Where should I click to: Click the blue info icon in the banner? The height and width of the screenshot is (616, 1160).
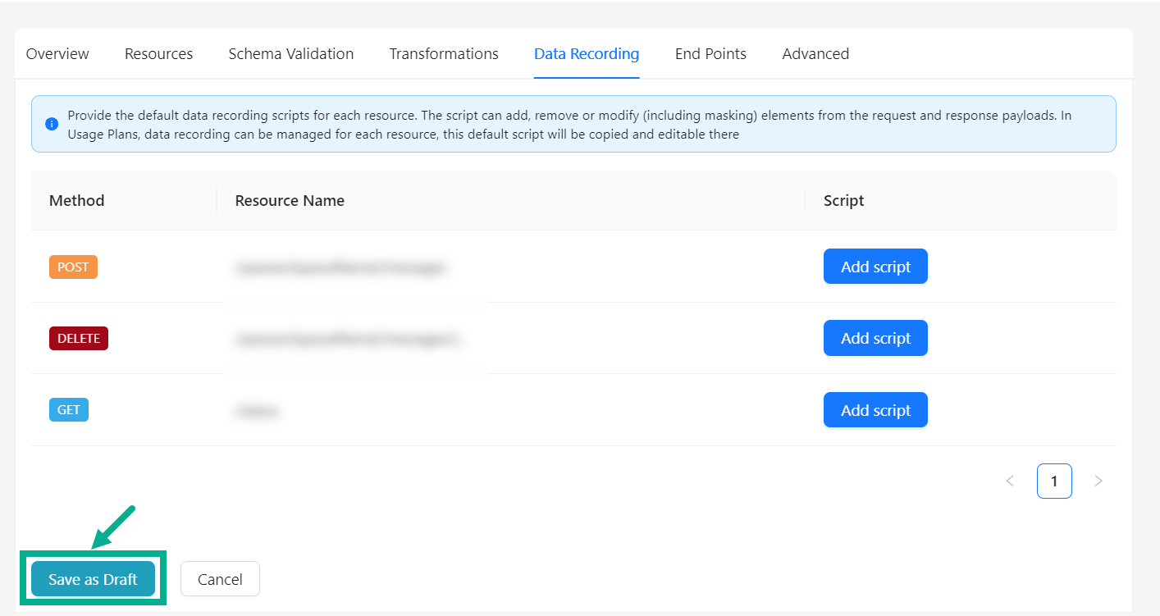[52, 124]
